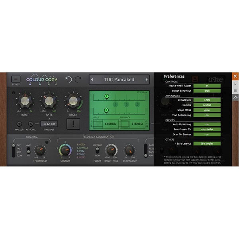The height and width of the screenshot is (239, 239).
Task: Click the INPUT routing diagram icon
Action: [98, 124]
